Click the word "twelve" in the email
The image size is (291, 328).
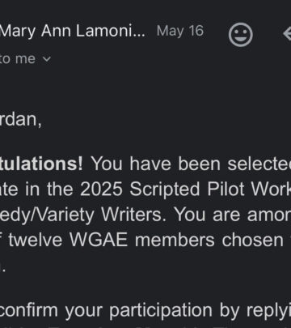[35, 240]
